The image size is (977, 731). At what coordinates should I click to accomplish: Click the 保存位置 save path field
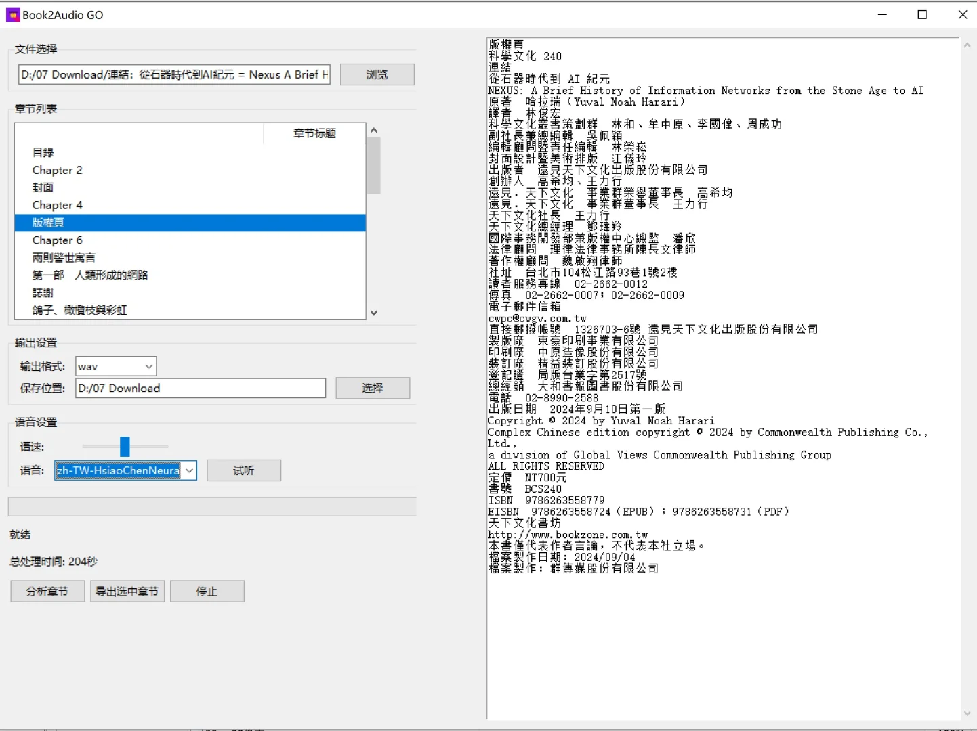pyautogui.click(x=201, y=388)
